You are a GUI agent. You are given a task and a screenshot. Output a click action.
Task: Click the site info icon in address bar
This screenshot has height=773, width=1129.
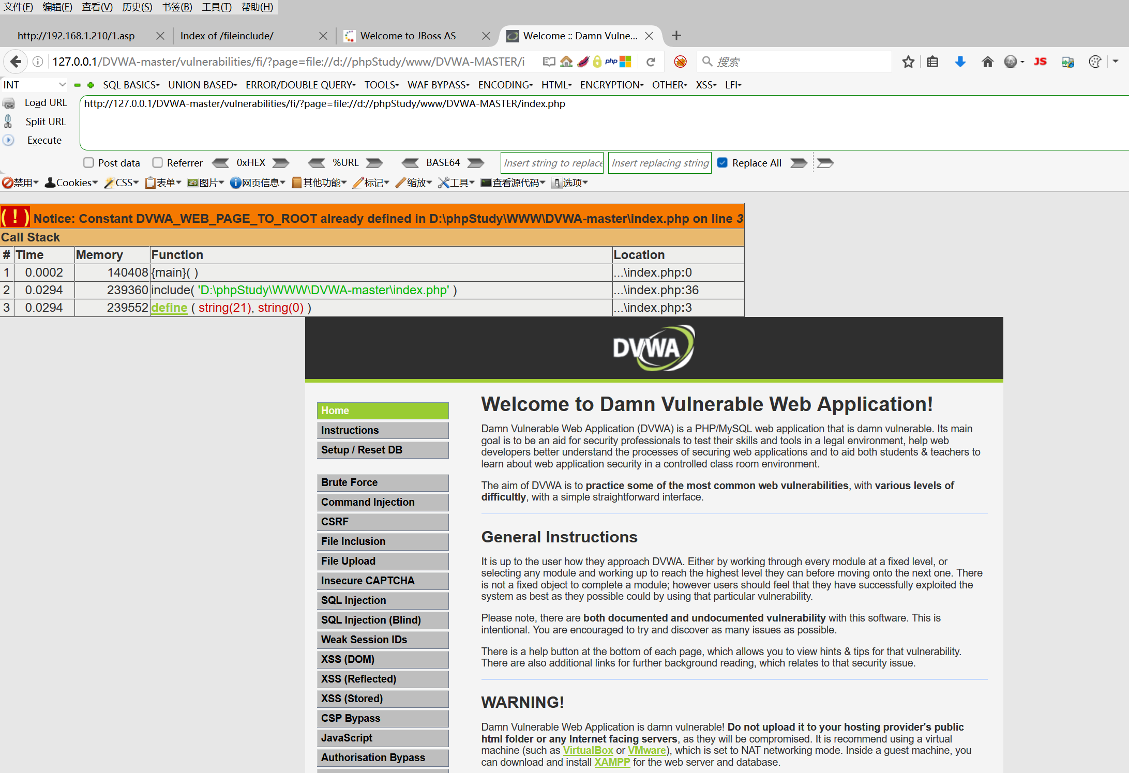38,62
